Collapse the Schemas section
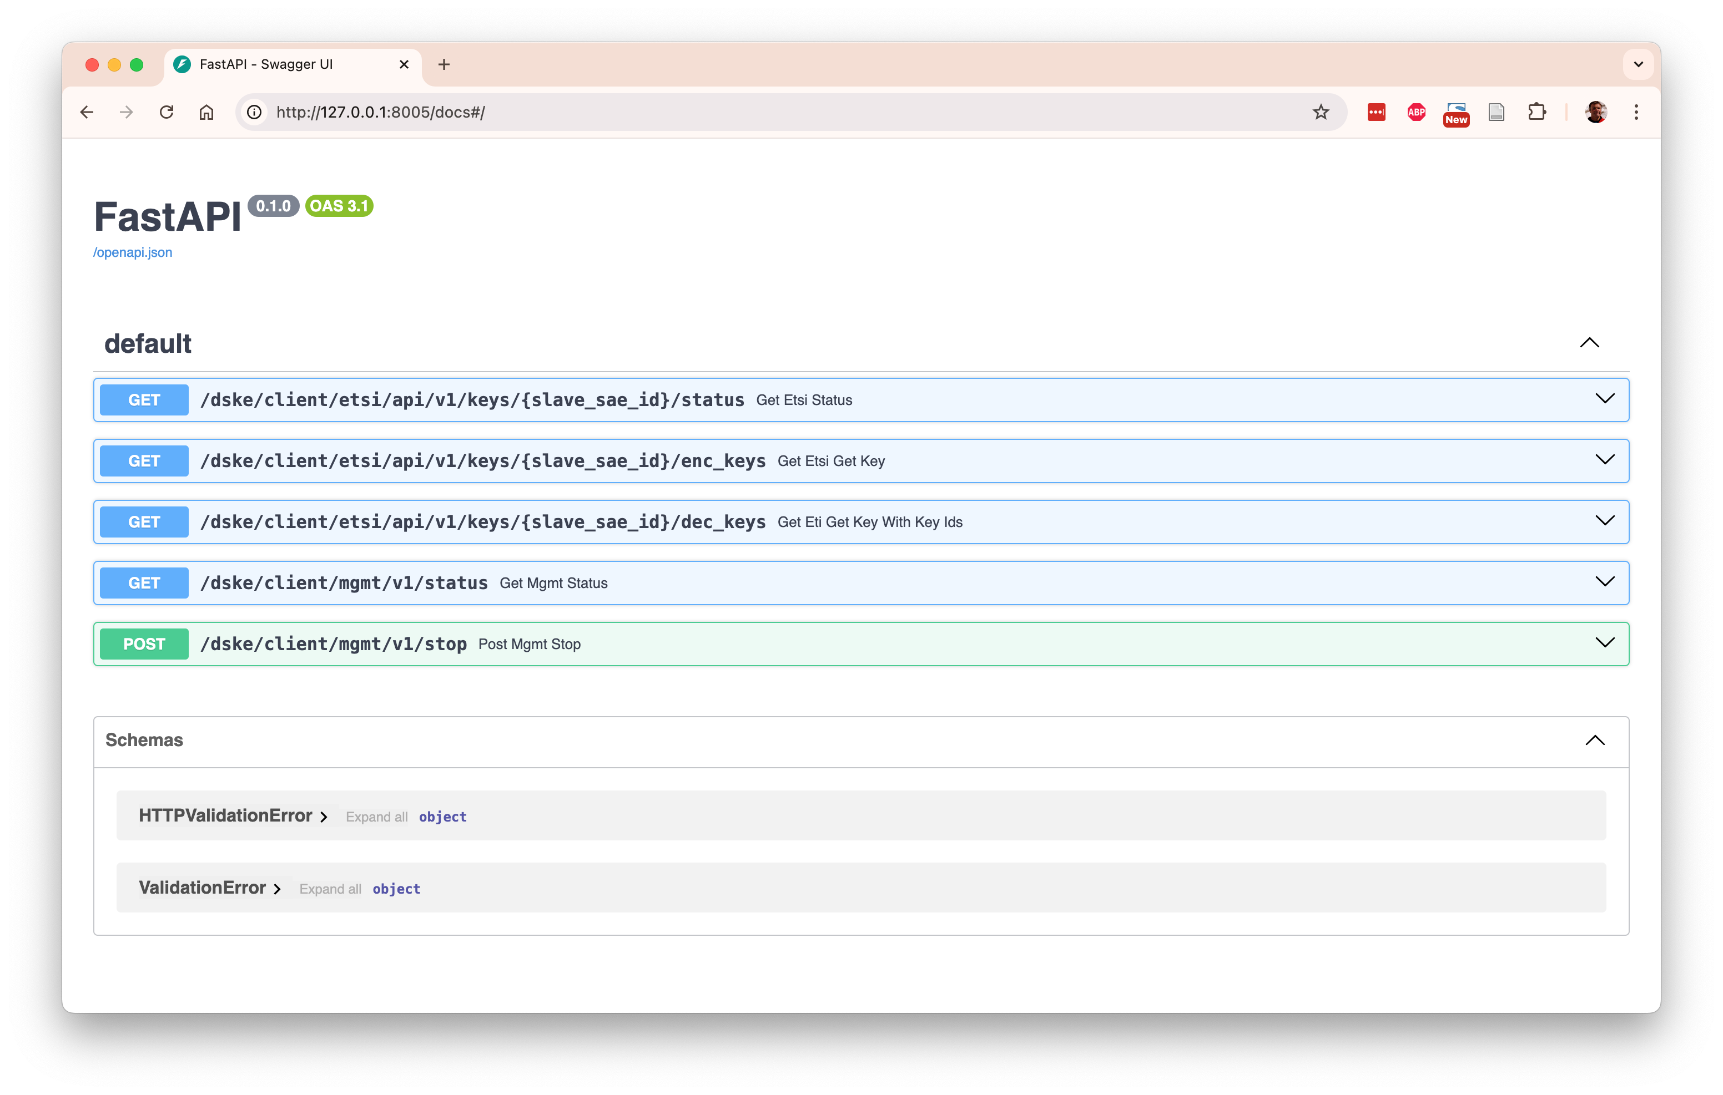Screen dimensions: 1723x1095 [x=1595, y=740]
